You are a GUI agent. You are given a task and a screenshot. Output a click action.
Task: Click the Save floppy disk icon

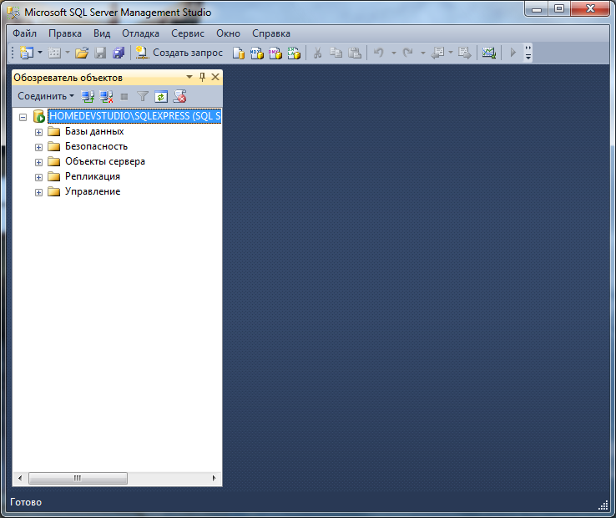[x=100, y=53]
